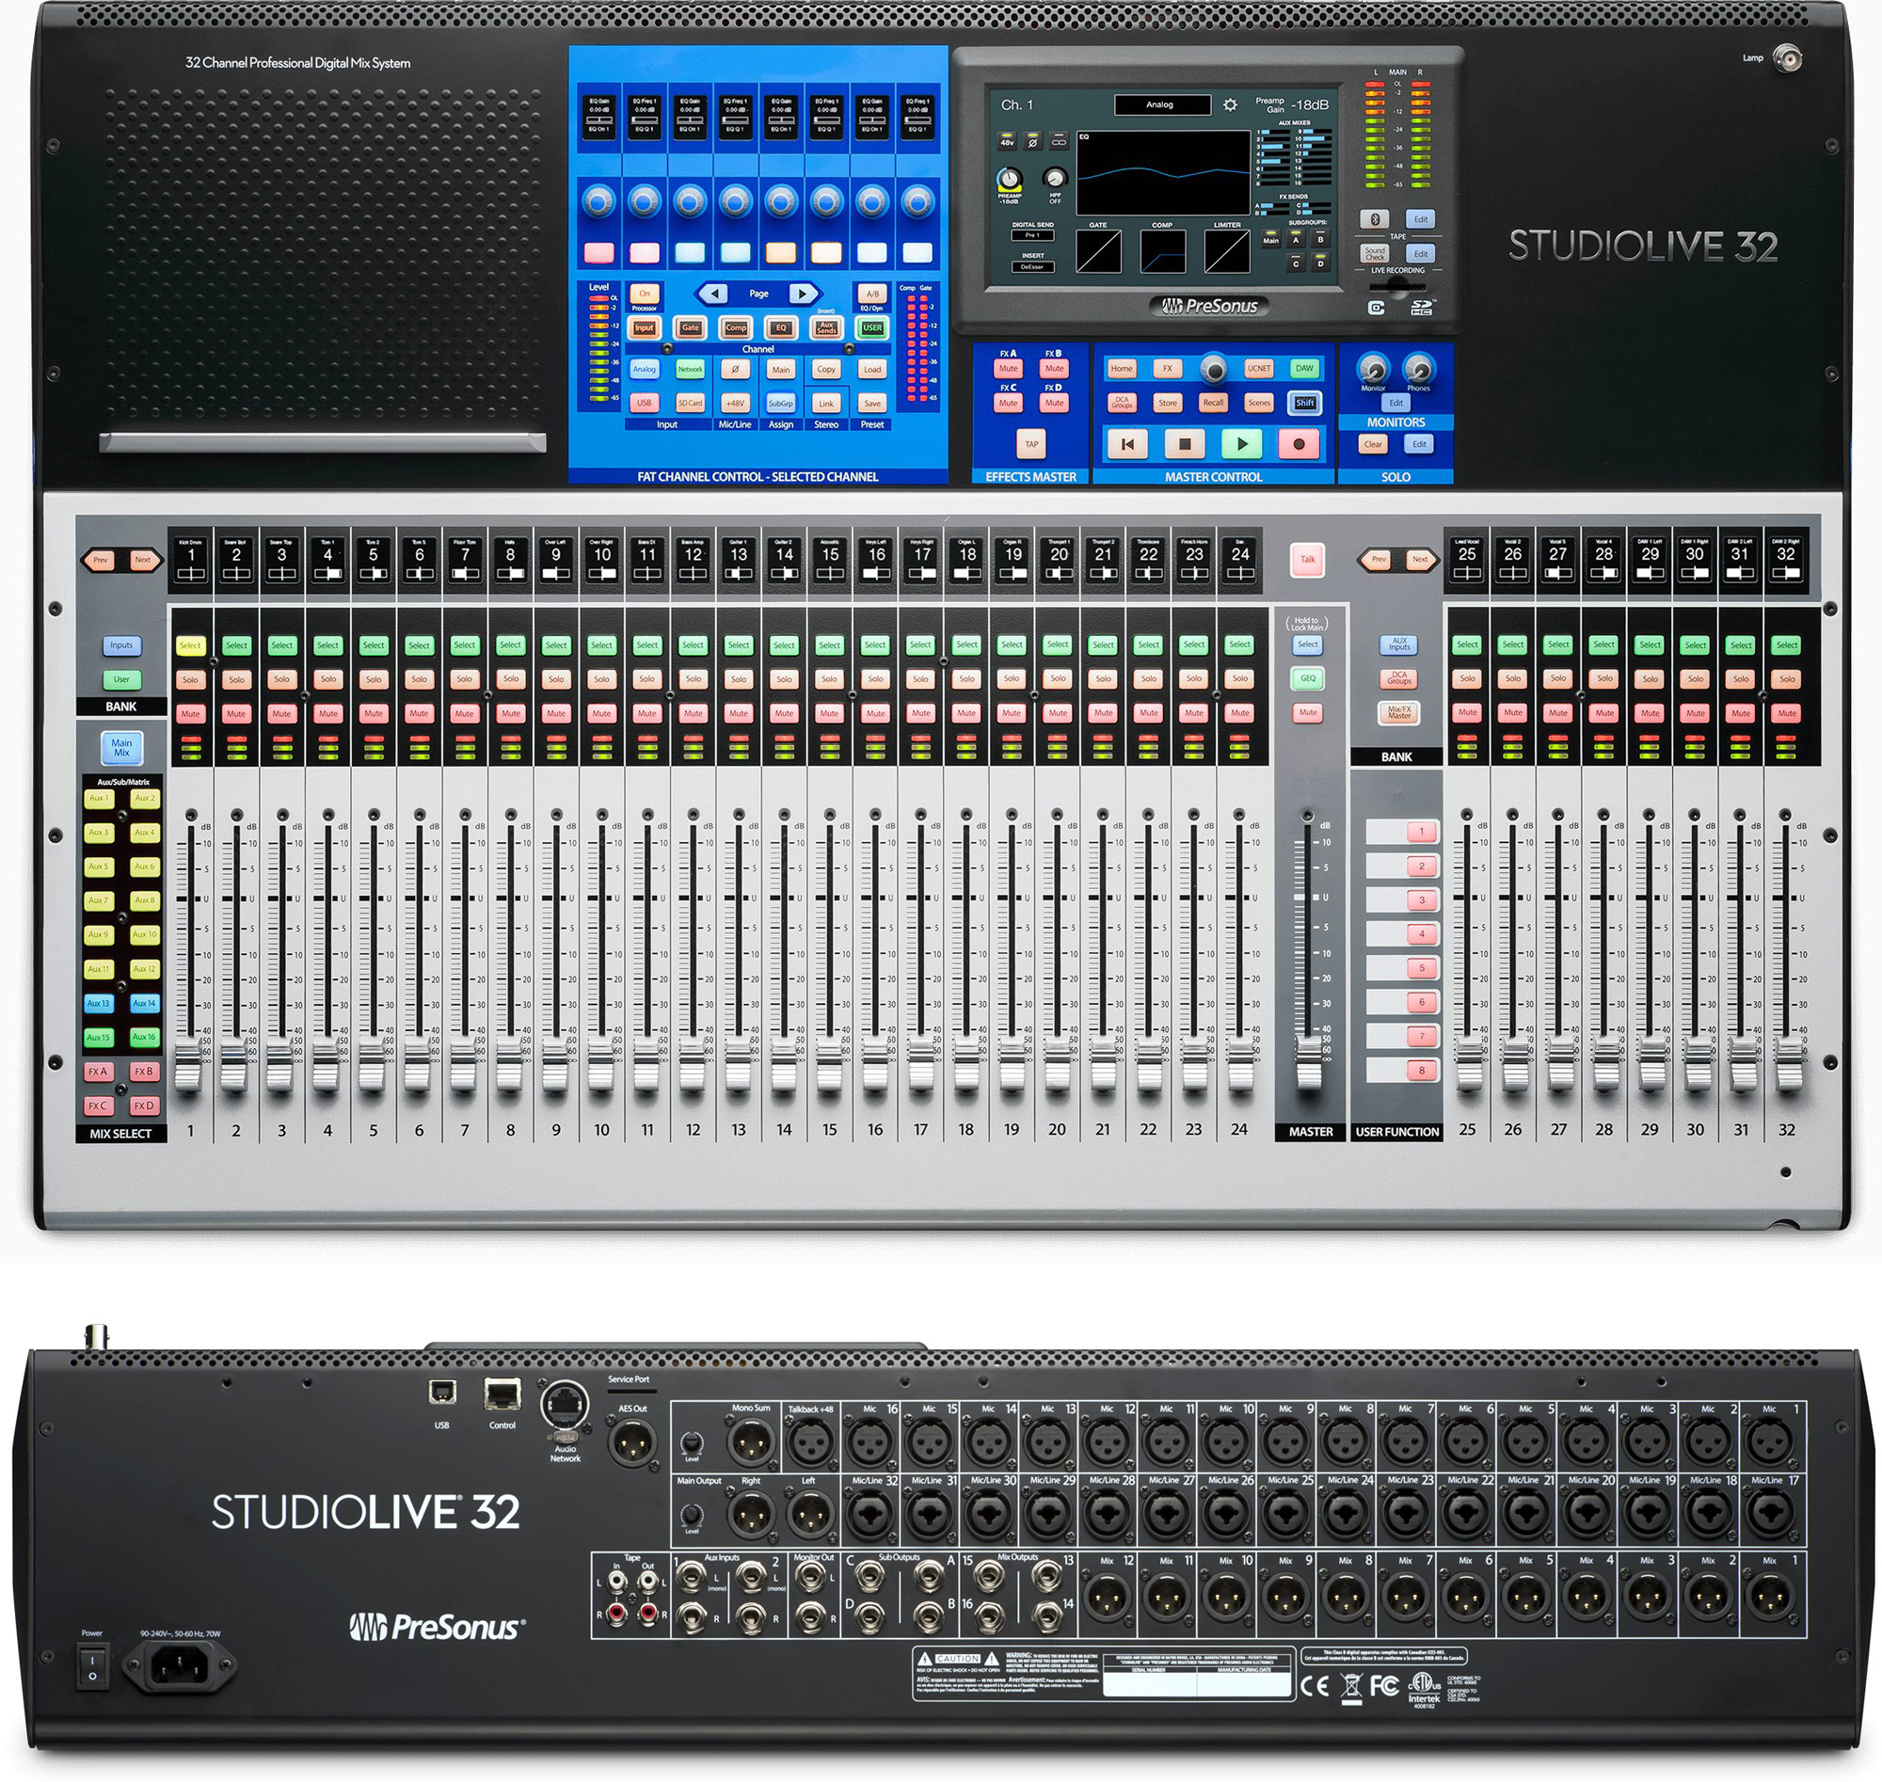
Task: Select the Limiter graph on touchscreen
Action: pyautogui.click(x=1227, y=252)
